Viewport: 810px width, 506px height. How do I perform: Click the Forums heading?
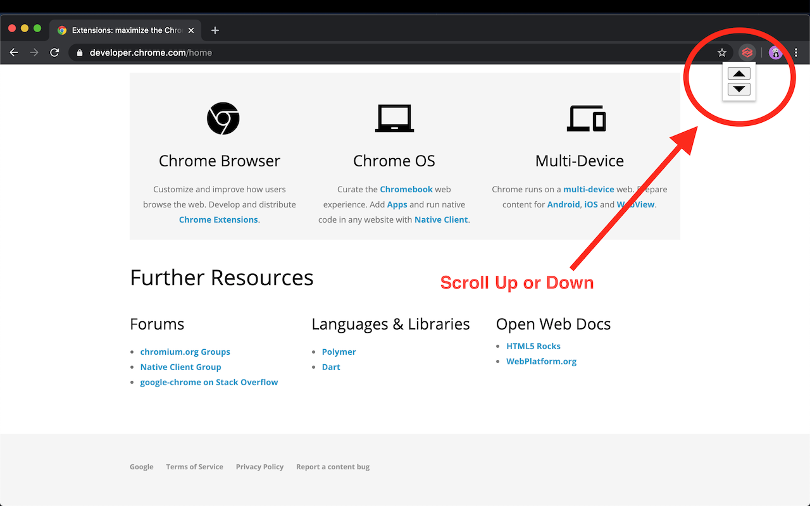click(x=157, y=324)
